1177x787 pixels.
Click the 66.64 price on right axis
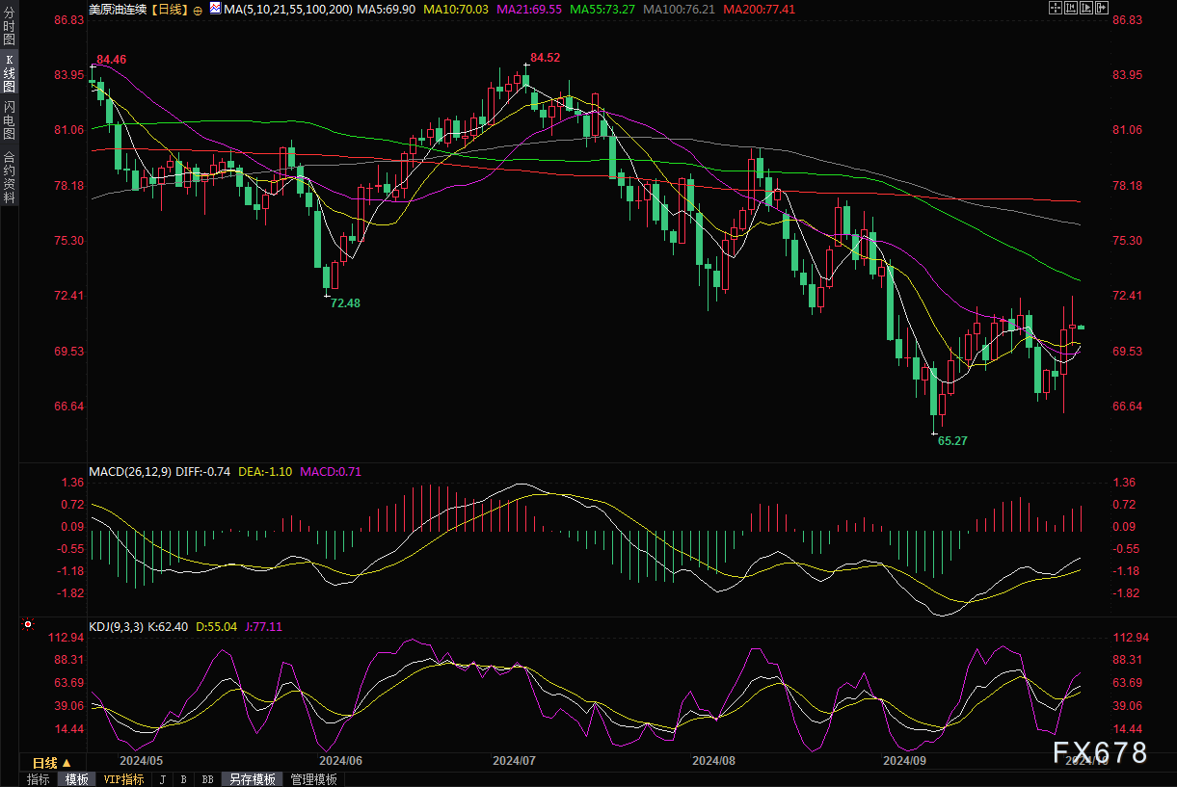(x=1127, y=407)
